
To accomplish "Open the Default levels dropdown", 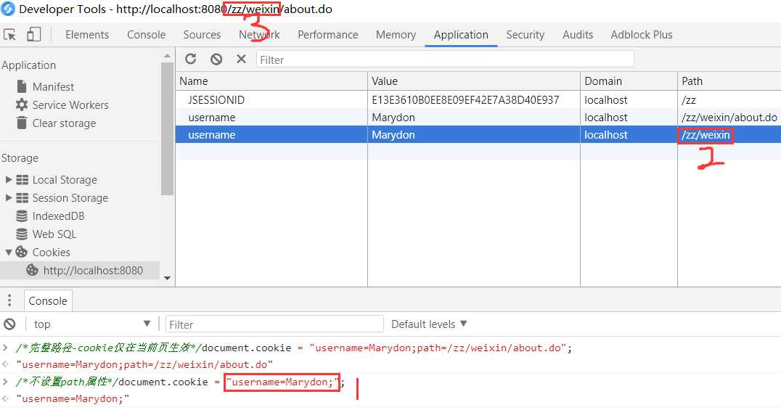I will [x=429, y=324].
